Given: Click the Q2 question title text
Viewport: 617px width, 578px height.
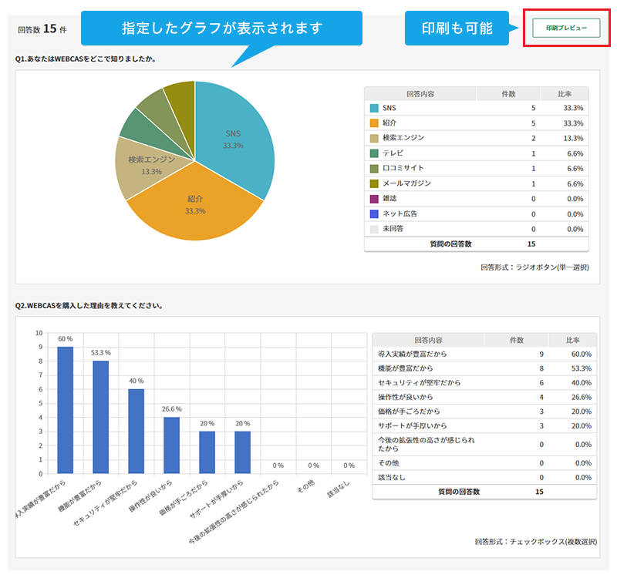Looking at the screenshot, I should pos(89,305).
